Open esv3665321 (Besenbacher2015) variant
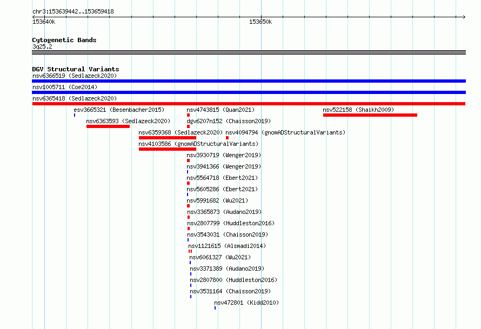 (x=119, y=110)
